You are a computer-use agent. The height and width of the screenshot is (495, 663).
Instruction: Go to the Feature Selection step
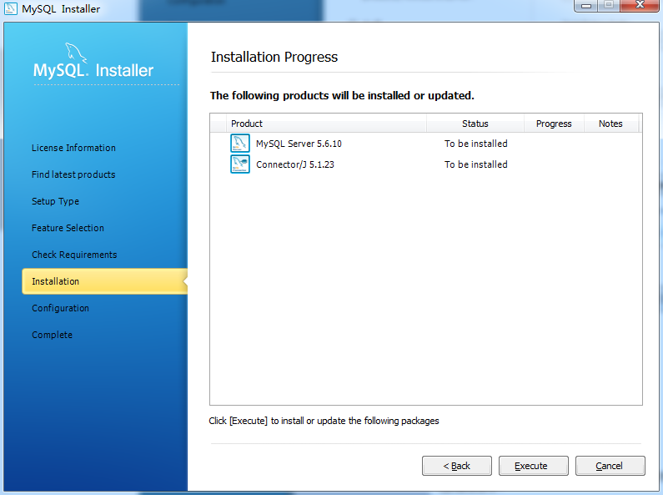68,228
